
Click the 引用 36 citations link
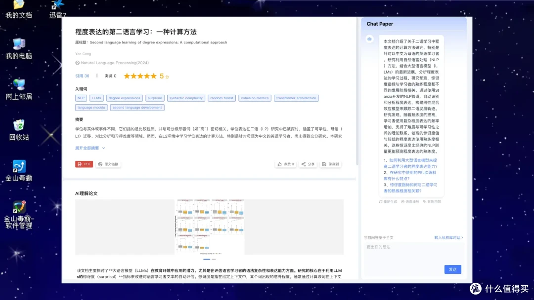pos(82,76)
